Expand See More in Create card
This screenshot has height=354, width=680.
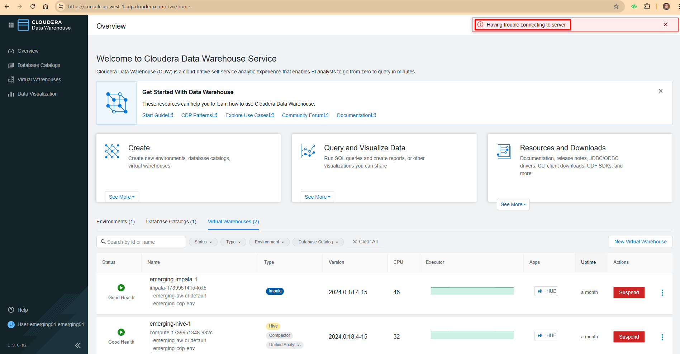[x=122, y=197]
